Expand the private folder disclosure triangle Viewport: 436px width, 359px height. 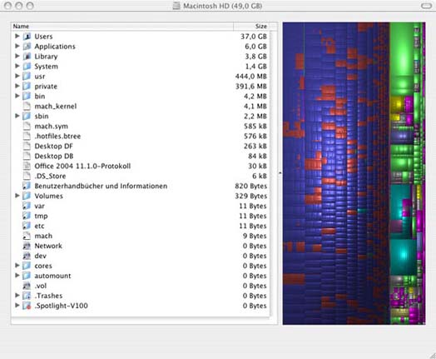point(17,86)
